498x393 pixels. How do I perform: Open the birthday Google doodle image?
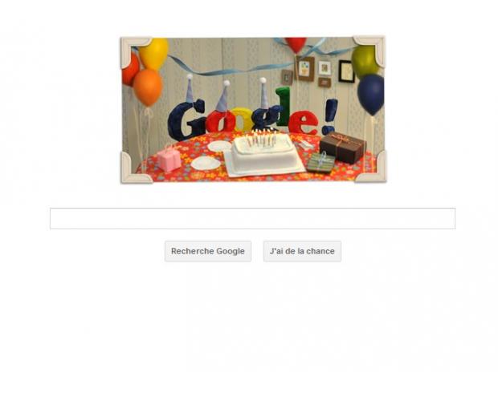pos(253,110)
